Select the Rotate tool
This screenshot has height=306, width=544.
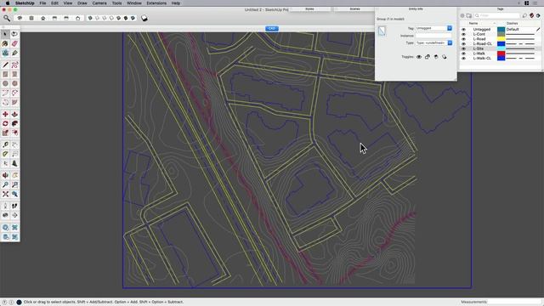pos(5,123)
